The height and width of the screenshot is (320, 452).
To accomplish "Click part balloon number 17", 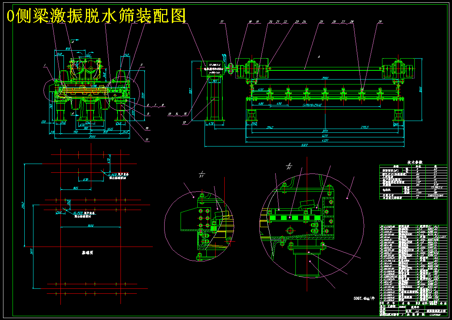I will pyautogui.click(x=222, y=22).
